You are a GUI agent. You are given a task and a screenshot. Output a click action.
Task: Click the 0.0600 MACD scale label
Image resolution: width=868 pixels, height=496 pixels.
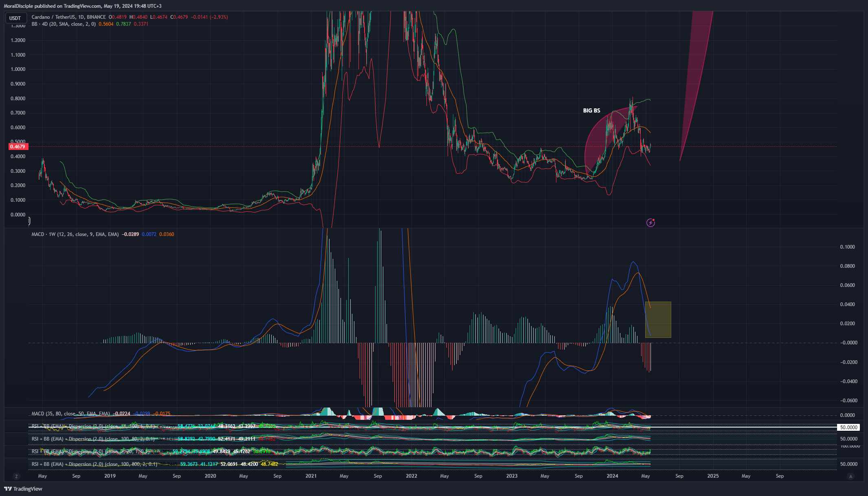click(848, 285)
